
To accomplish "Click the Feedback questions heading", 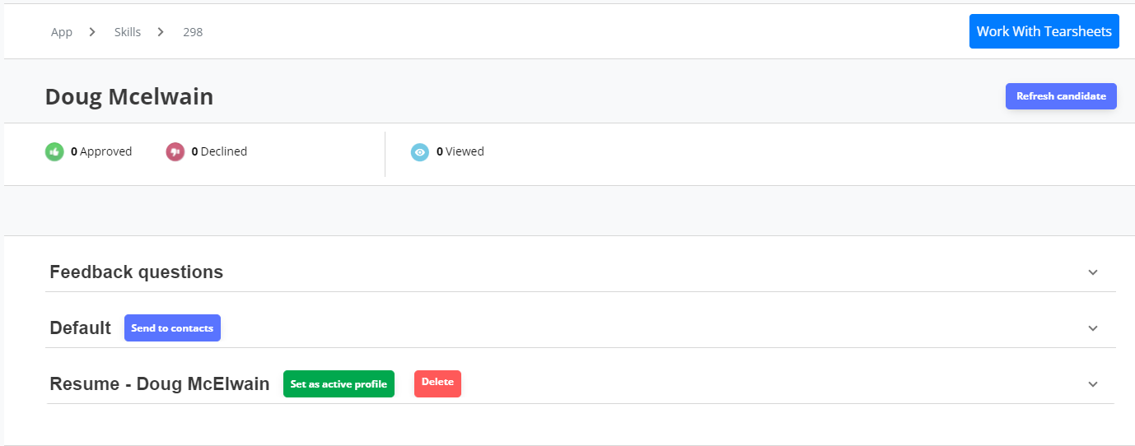I will click(x=137, y=272).
